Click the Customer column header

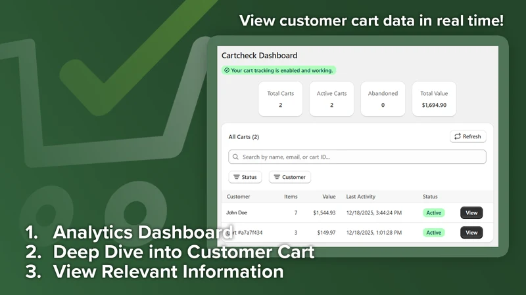tap(238, 197)
